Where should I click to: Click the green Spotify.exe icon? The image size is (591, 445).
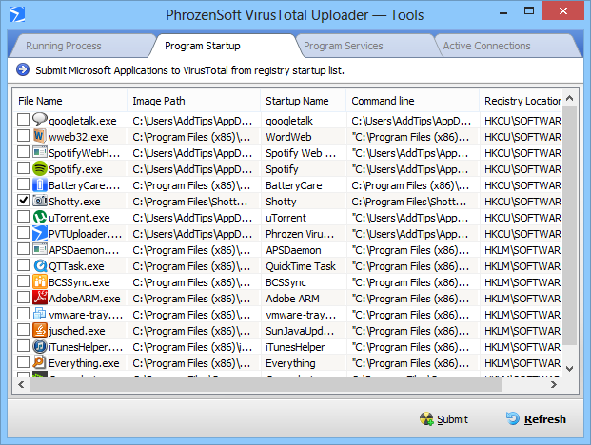pyautogui.click(x=40, y=168)
